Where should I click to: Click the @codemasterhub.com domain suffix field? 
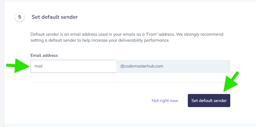tap(173, 66)
